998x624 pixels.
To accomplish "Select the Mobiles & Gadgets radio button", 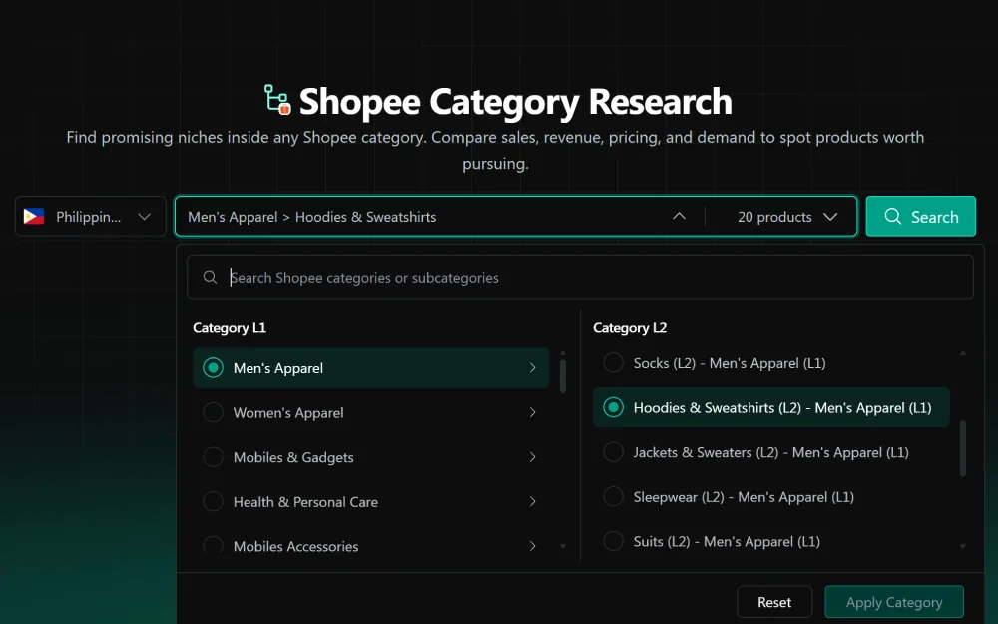I will coord(213,457).
